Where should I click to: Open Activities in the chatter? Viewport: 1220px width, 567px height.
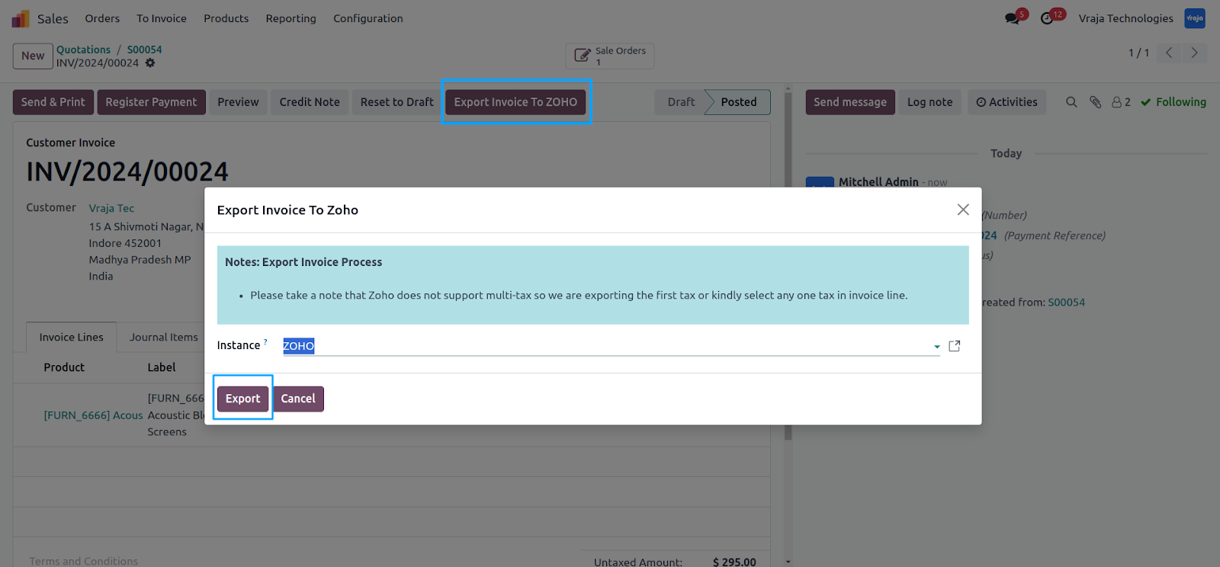[1007, 102]
